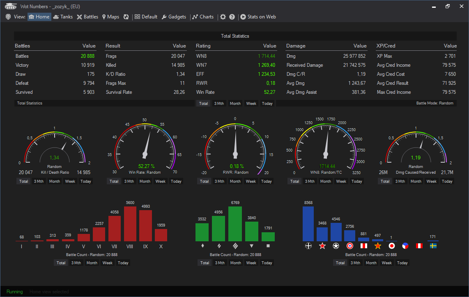Select Week period for Total Statistics table

pyautogui.click(x=251, y=104)
